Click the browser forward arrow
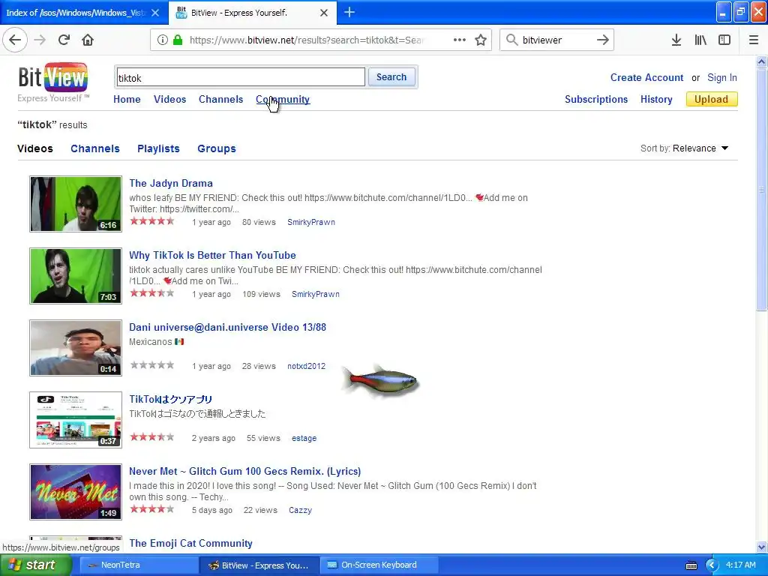 (x=40, y=40)
